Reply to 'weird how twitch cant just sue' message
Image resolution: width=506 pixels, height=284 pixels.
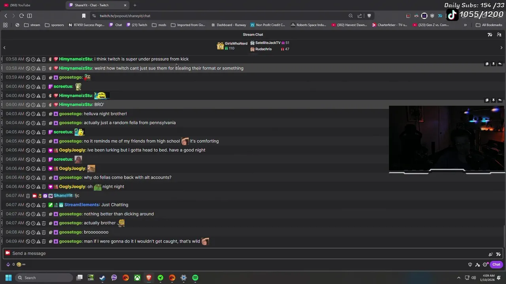tap(500, 64)
